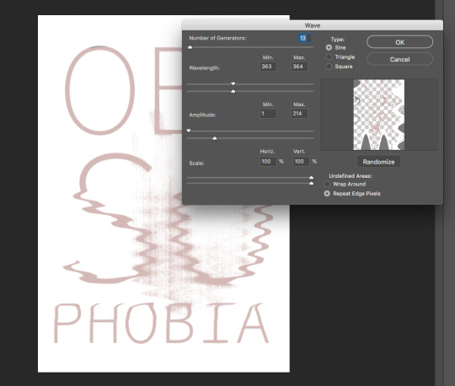455x386 pixels.
Task: Click the Wavelength Min field
Action: pyautogui.click(x=268, y=67)
